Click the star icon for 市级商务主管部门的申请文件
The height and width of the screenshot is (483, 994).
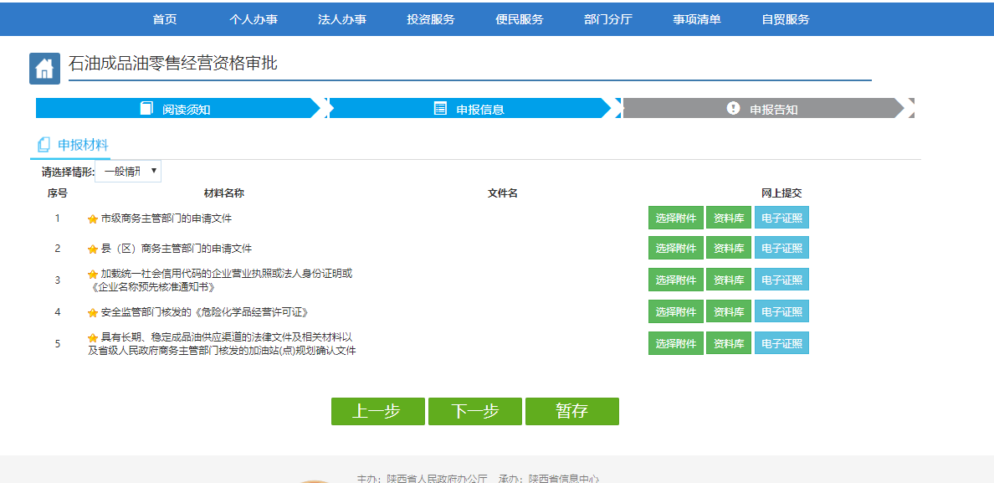point(93,219)
